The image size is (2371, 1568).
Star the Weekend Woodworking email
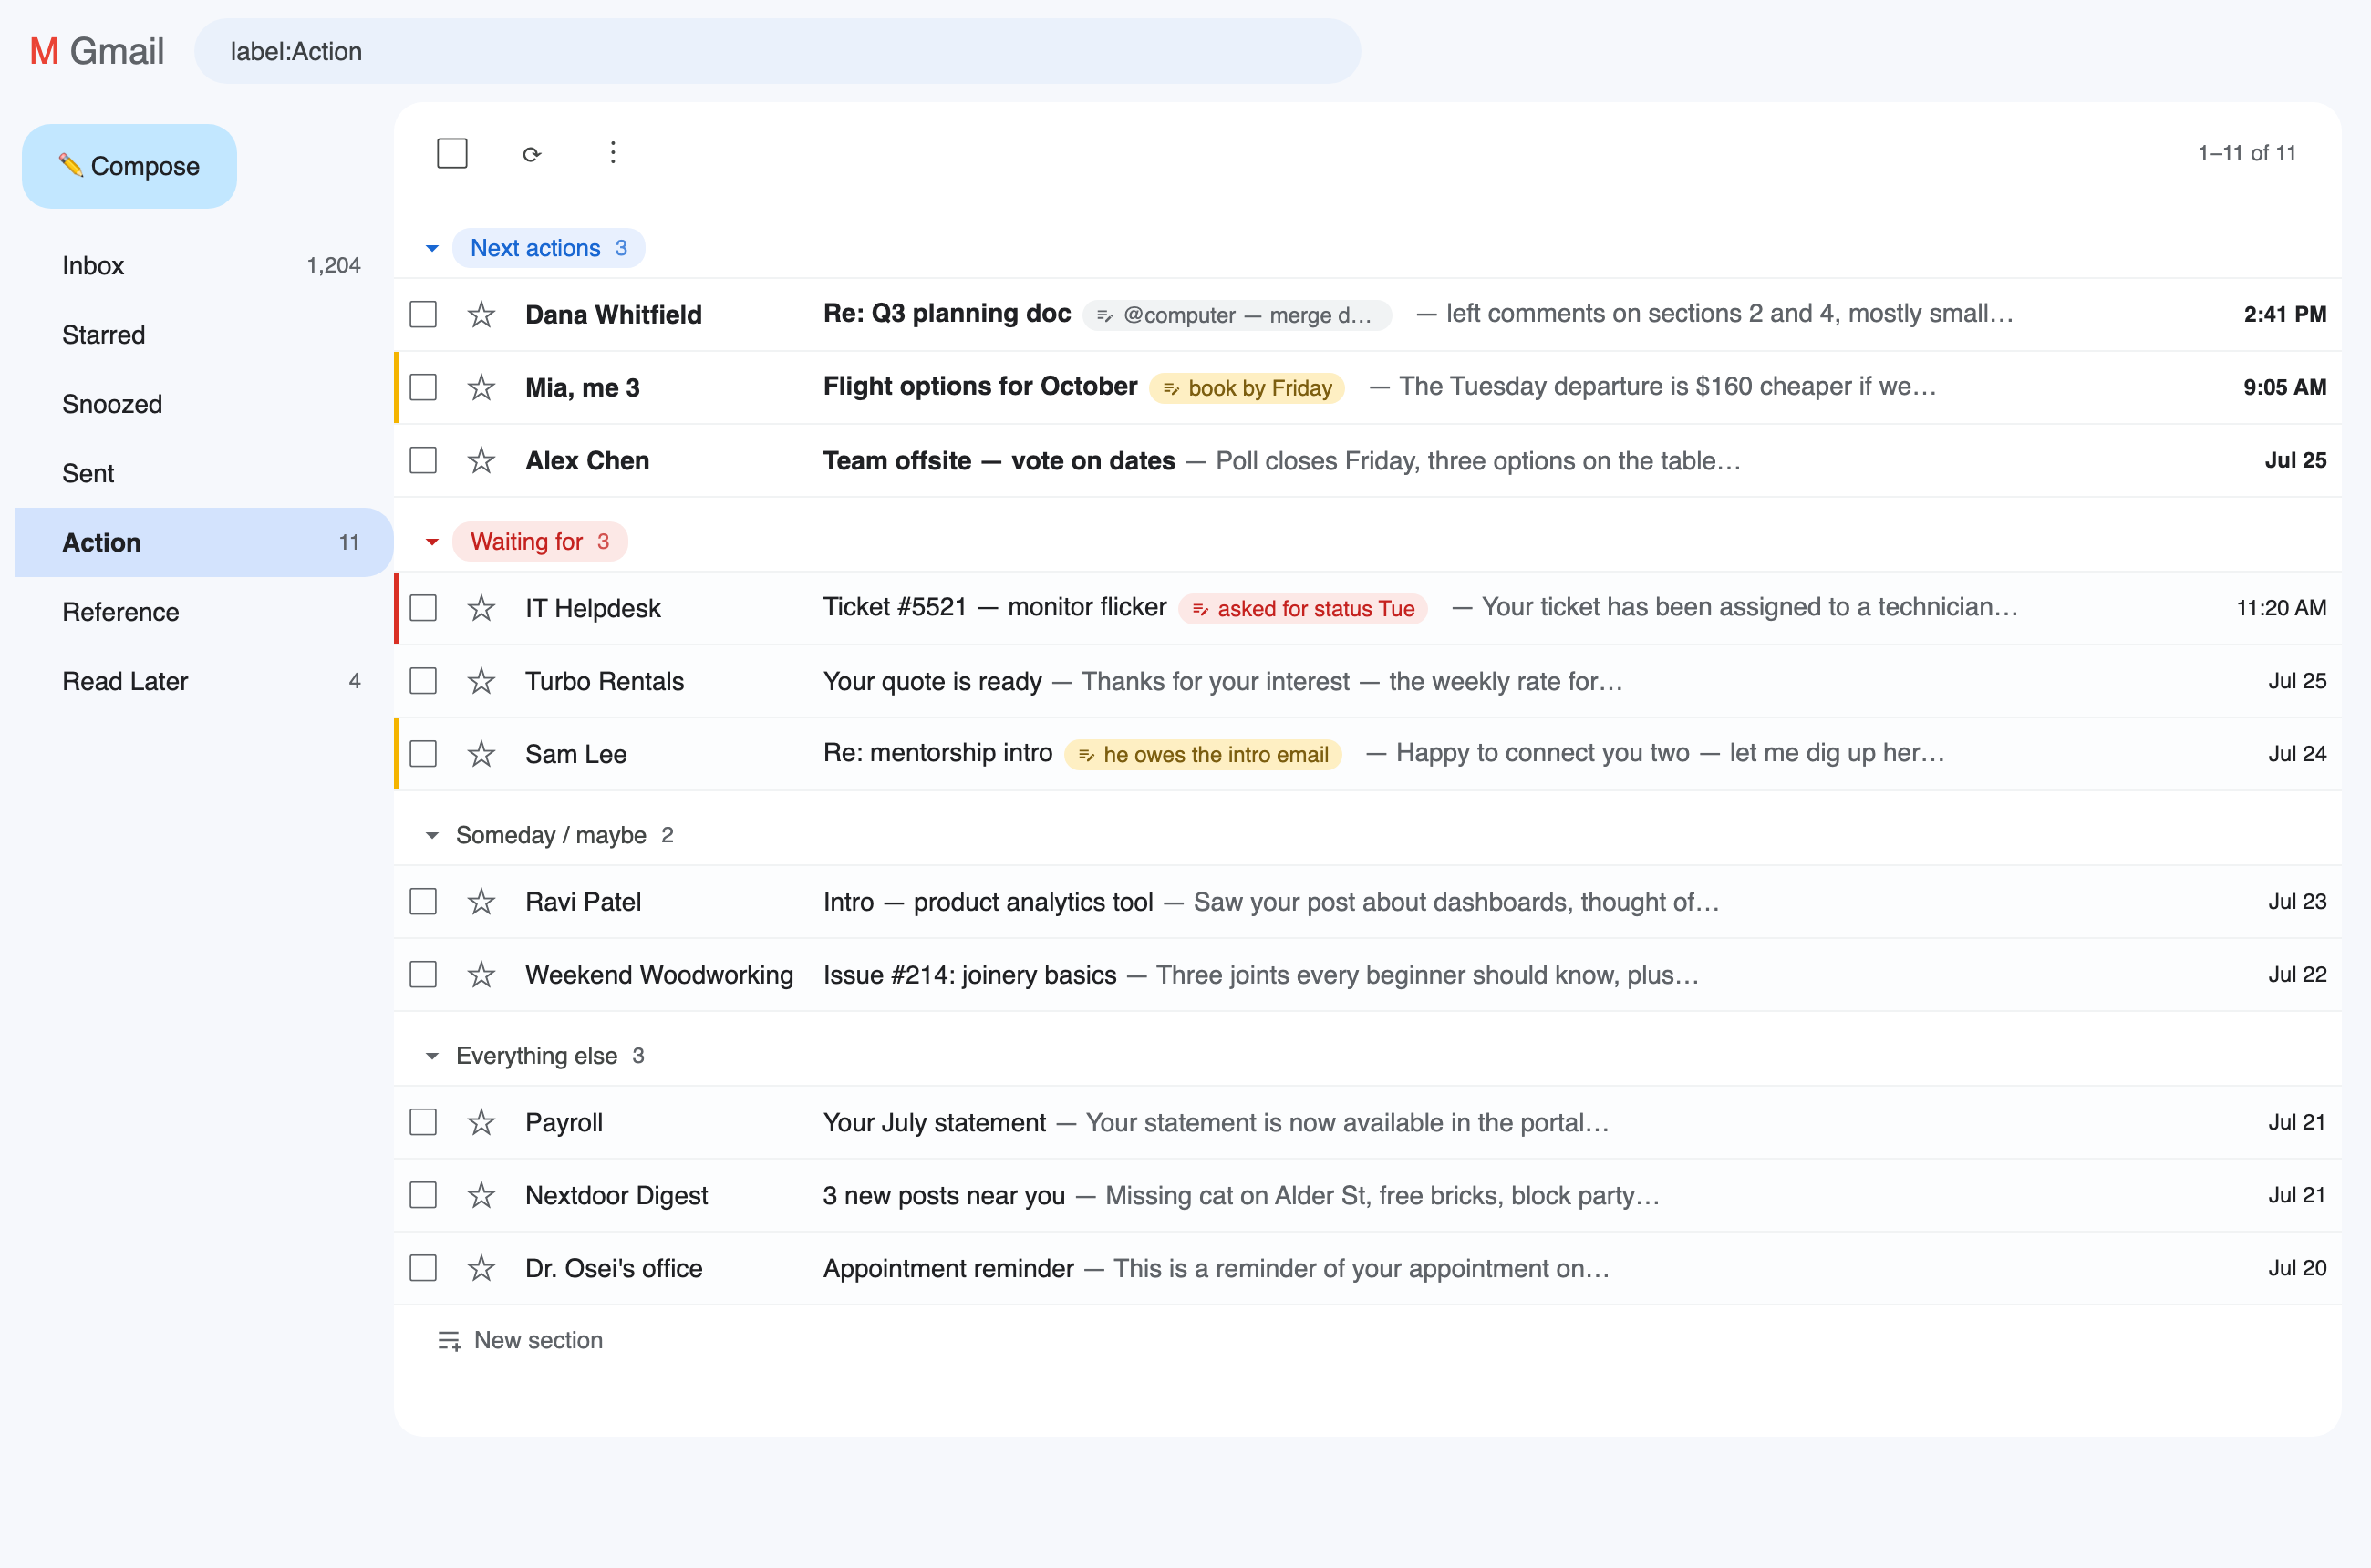point(481,975)
